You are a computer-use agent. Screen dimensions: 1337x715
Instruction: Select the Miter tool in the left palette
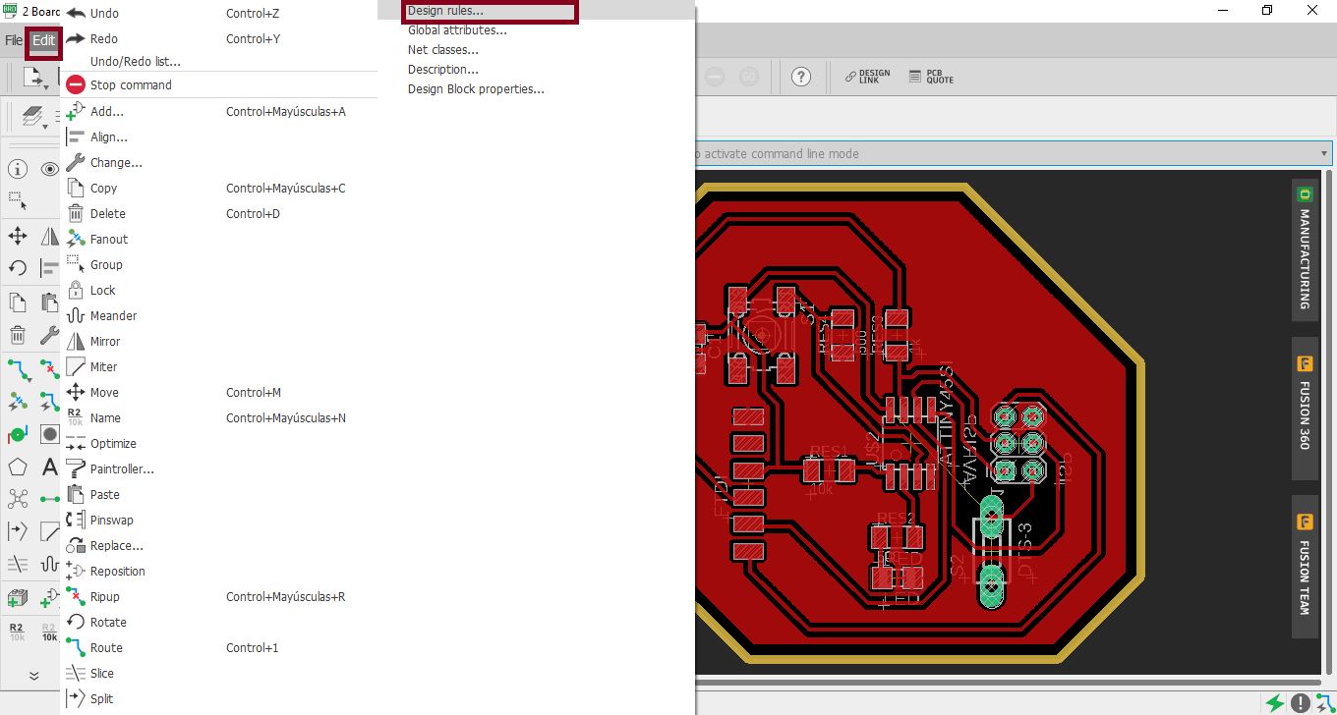coord(49,532)
